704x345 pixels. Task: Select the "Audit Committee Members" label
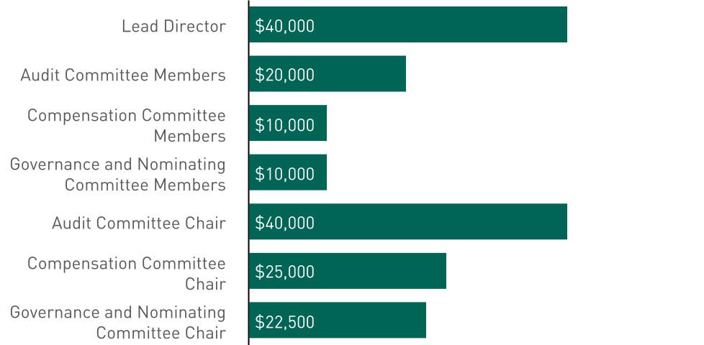pos(123,75)
